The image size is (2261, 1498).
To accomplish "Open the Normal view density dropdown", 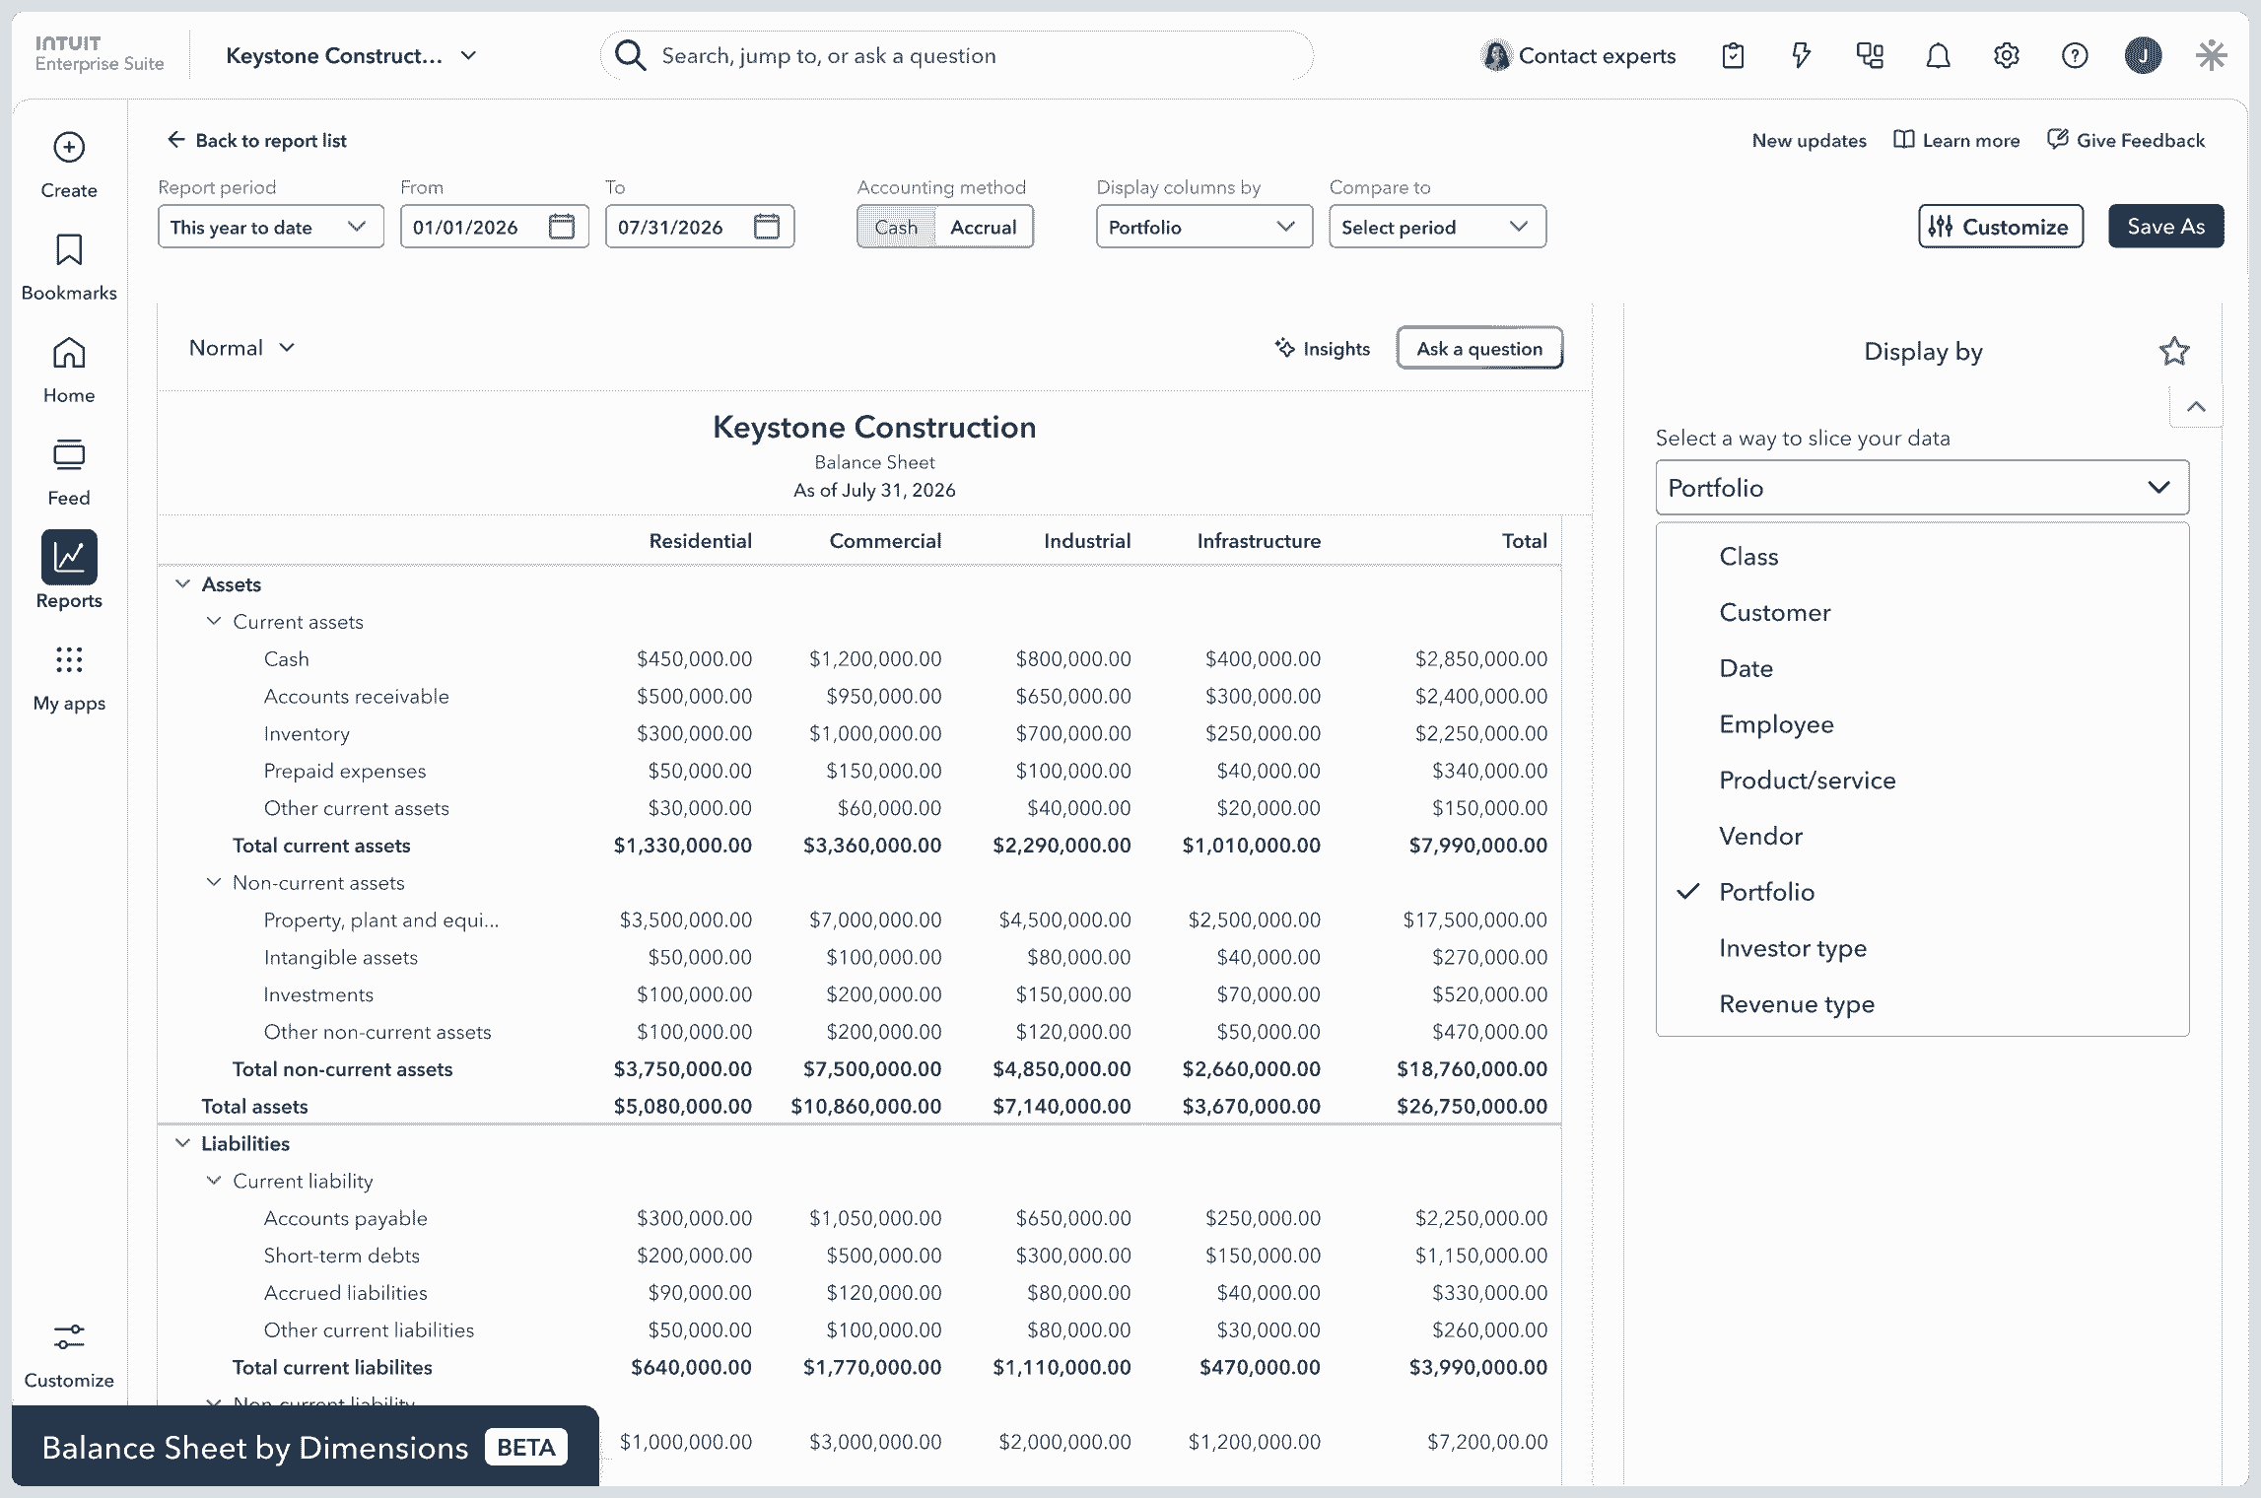I will point(241,348).
